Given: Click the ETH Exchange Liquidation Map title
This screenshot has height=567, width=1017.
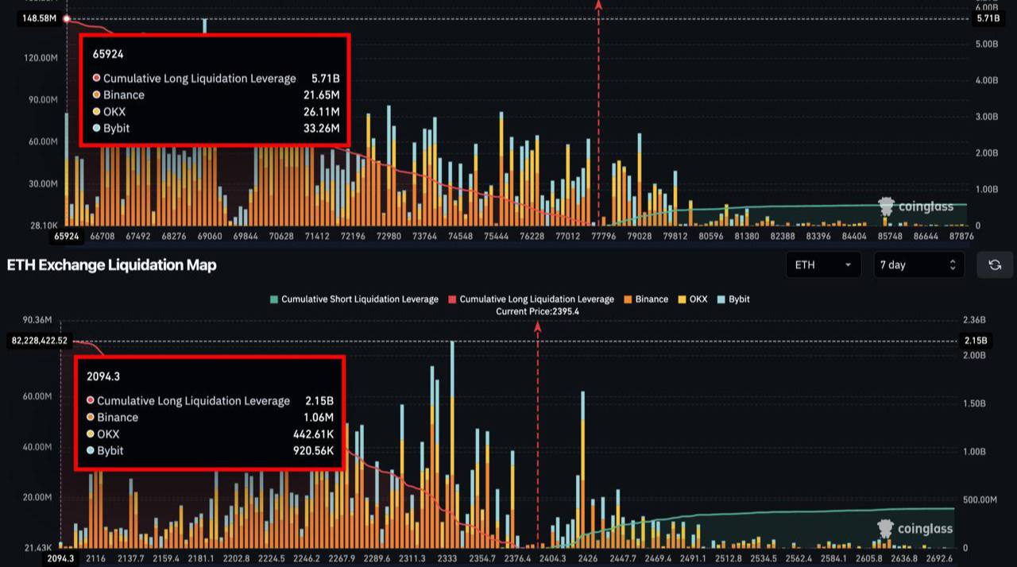Looking at the screenshot, I should click(x=111, y=264).
